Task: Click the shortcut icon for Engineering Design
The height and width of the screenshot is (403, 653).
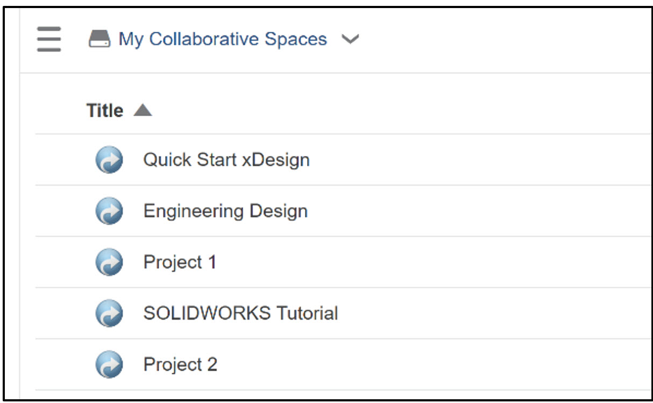Action: coord(109,210)
